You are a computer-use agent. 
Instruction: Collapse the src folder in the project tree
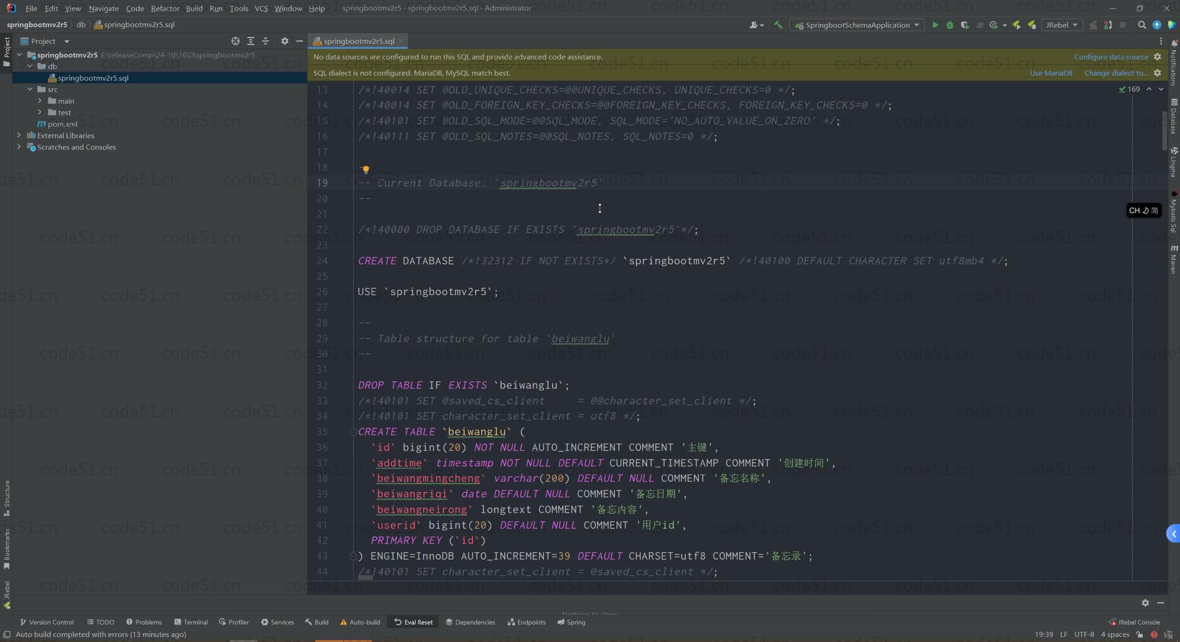30,89
